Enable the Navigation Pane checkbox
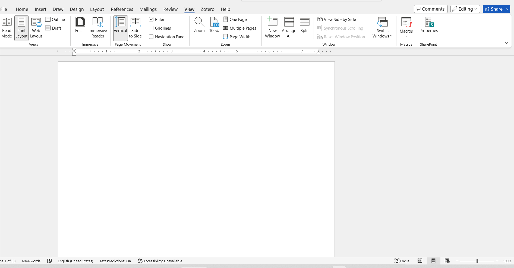The height and width of the screenshot is (268, 514). (x=151, y=37)
